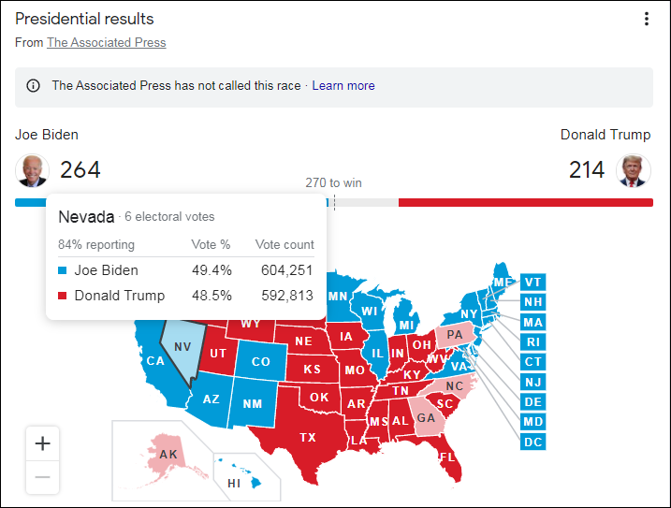Viewport: 671px width, 508px height.
Task: Click the VT state label box
Action: [532, 283]
